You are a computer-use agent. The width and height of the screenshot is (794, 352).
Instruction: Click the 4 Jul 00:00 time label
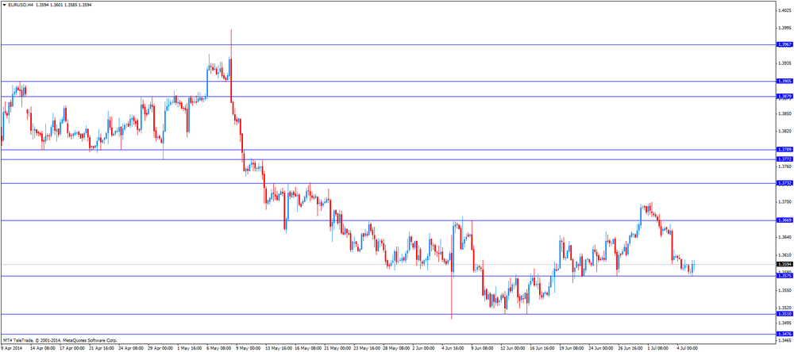coord(688,348)
